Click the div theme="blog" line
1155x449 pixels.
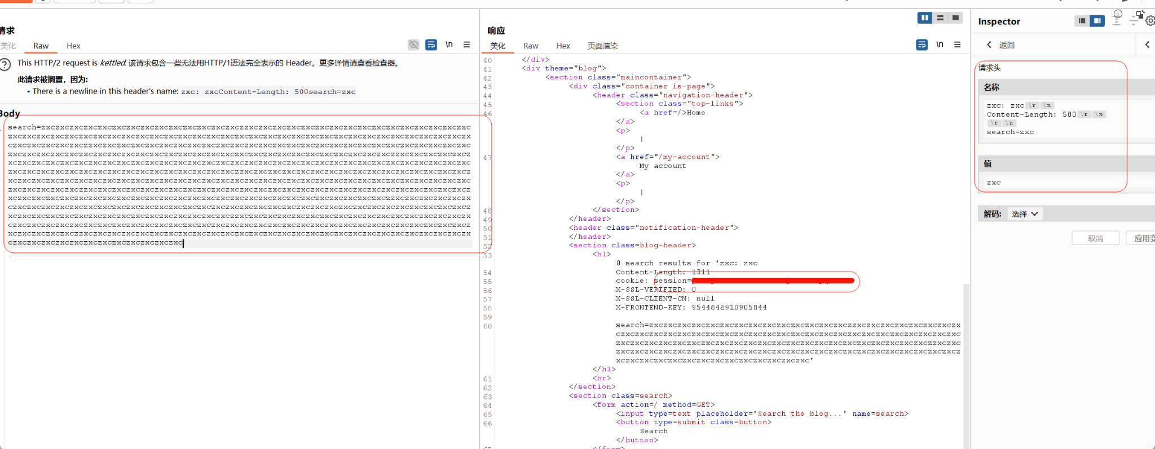(x=564, y=68)
